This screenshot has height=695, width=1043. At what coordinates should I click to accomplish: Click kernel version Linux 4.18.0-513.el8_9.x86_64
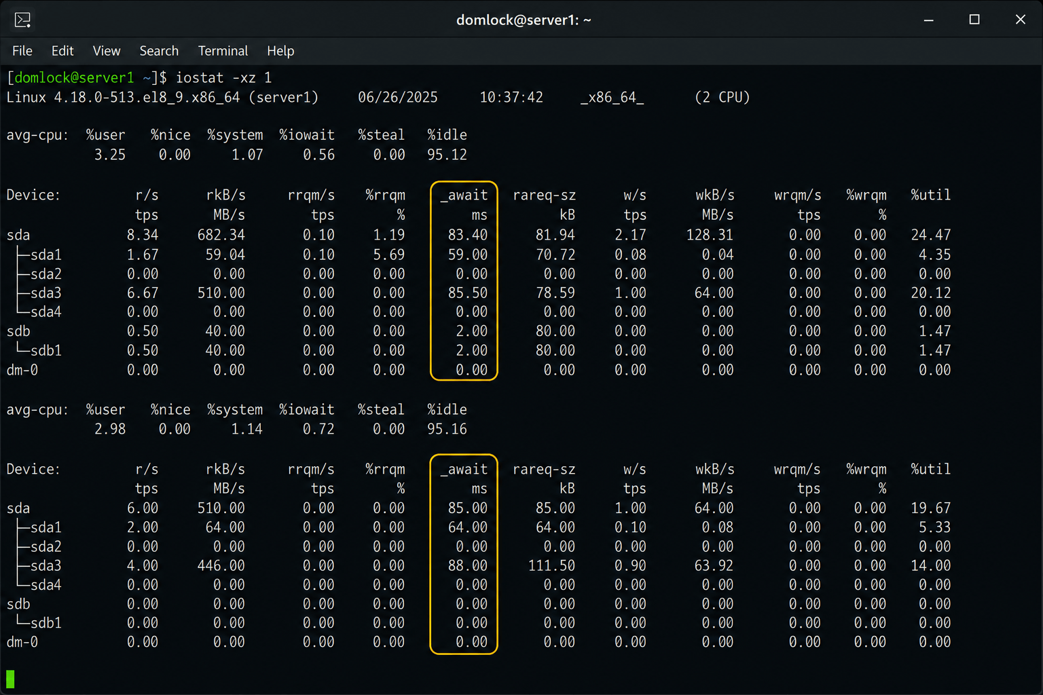pyautogui.click(x=123, y=97)
